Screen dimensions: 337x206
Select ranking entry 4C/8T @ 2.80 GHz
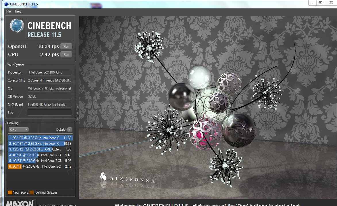pos(40,161)
